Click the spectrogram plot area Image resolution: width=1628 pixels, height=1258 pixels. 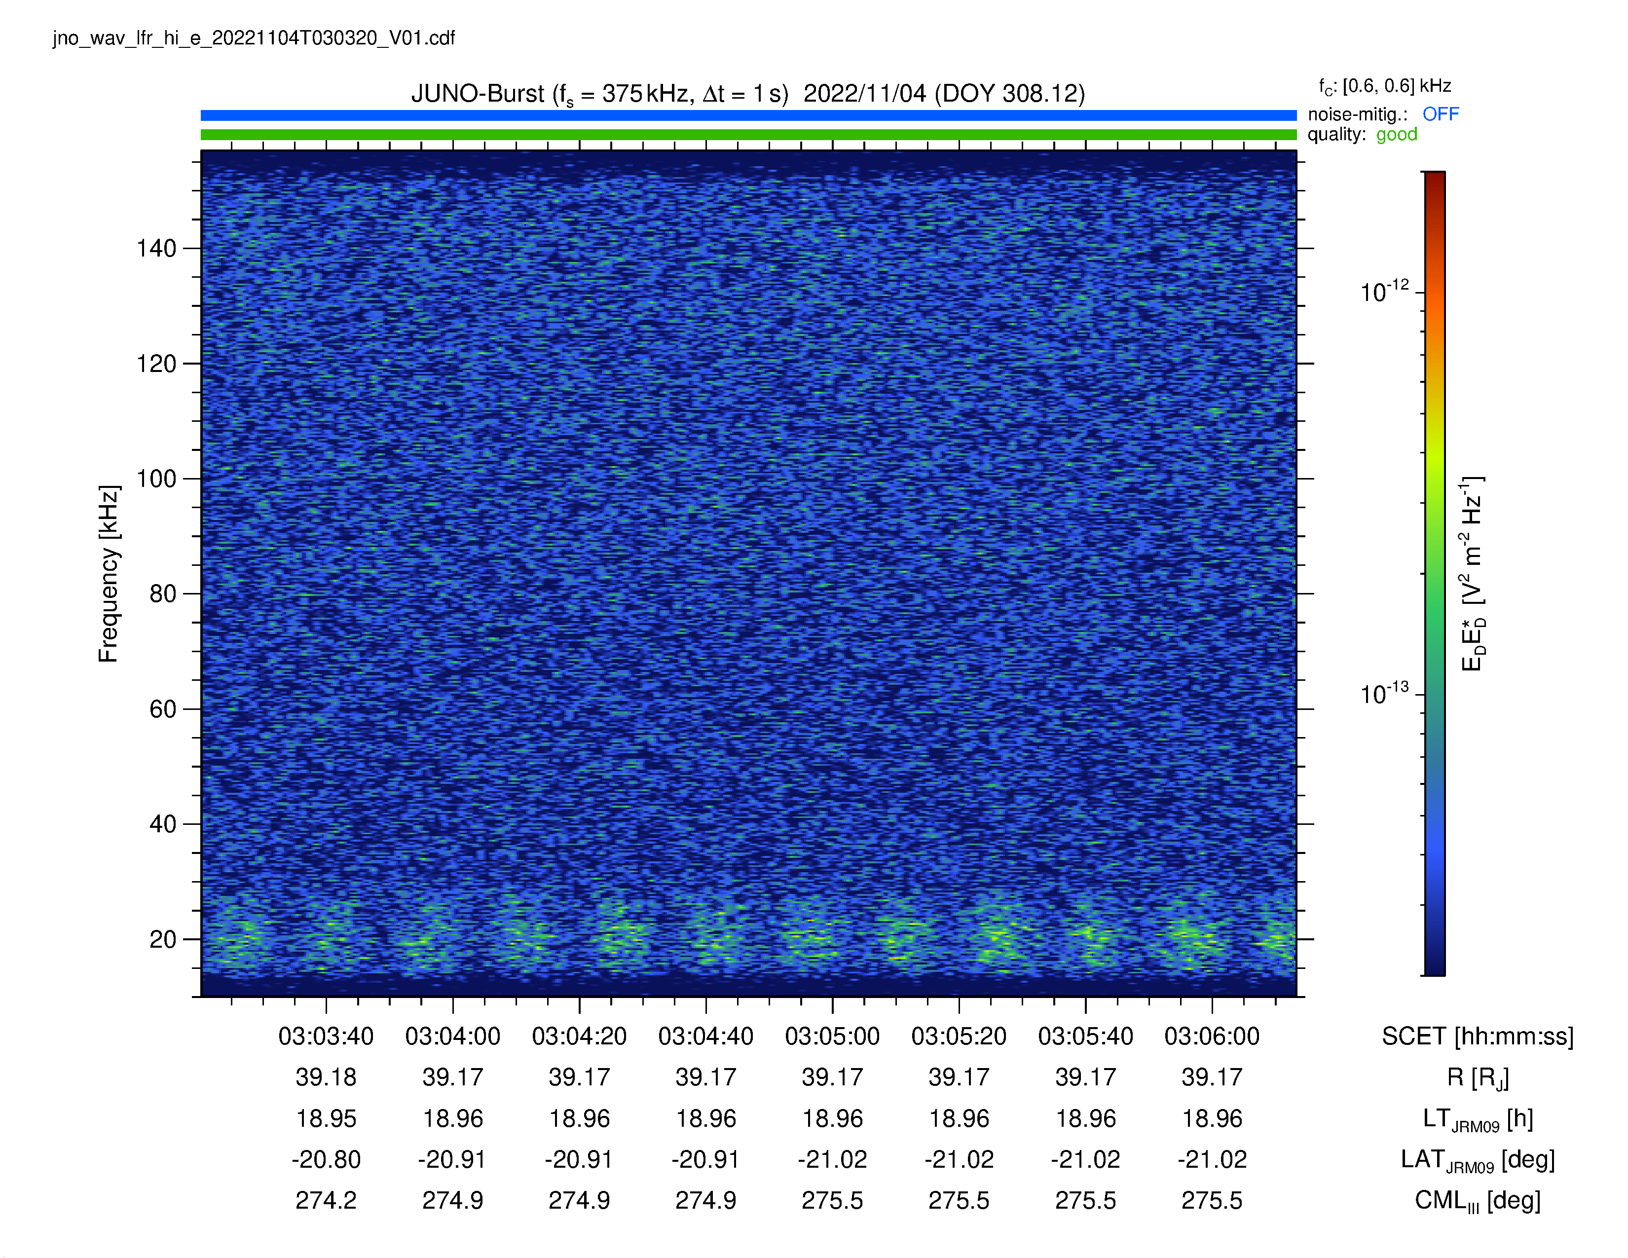pyautogui.click(x=748, y=573)
